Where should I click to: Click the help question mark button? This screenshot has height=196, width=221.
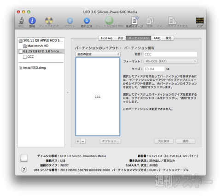(24, 170)
